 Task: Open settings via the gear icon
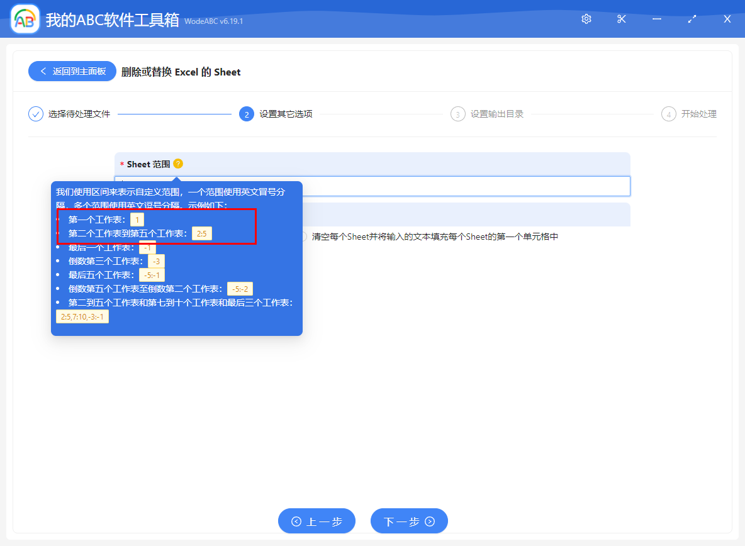[x=586, y=19]
